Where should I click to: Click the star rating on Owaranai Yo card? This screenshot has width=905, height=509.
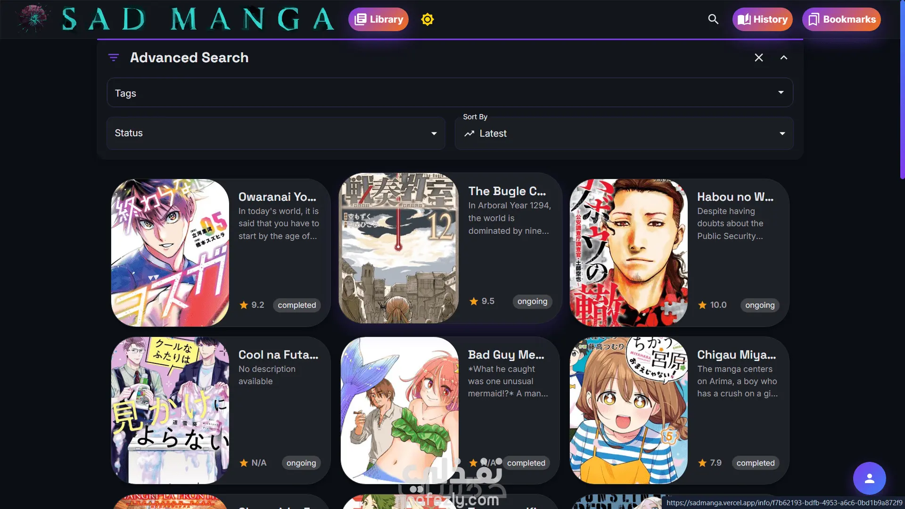tap(244, 305)
